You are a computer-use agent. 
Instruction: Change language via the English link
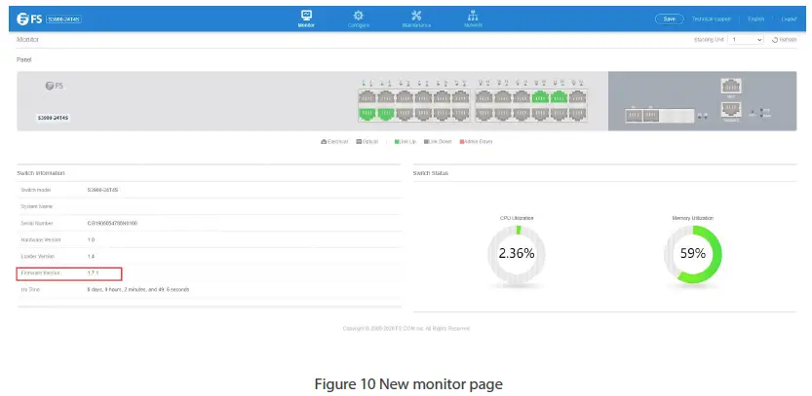[x=755, y=19]
